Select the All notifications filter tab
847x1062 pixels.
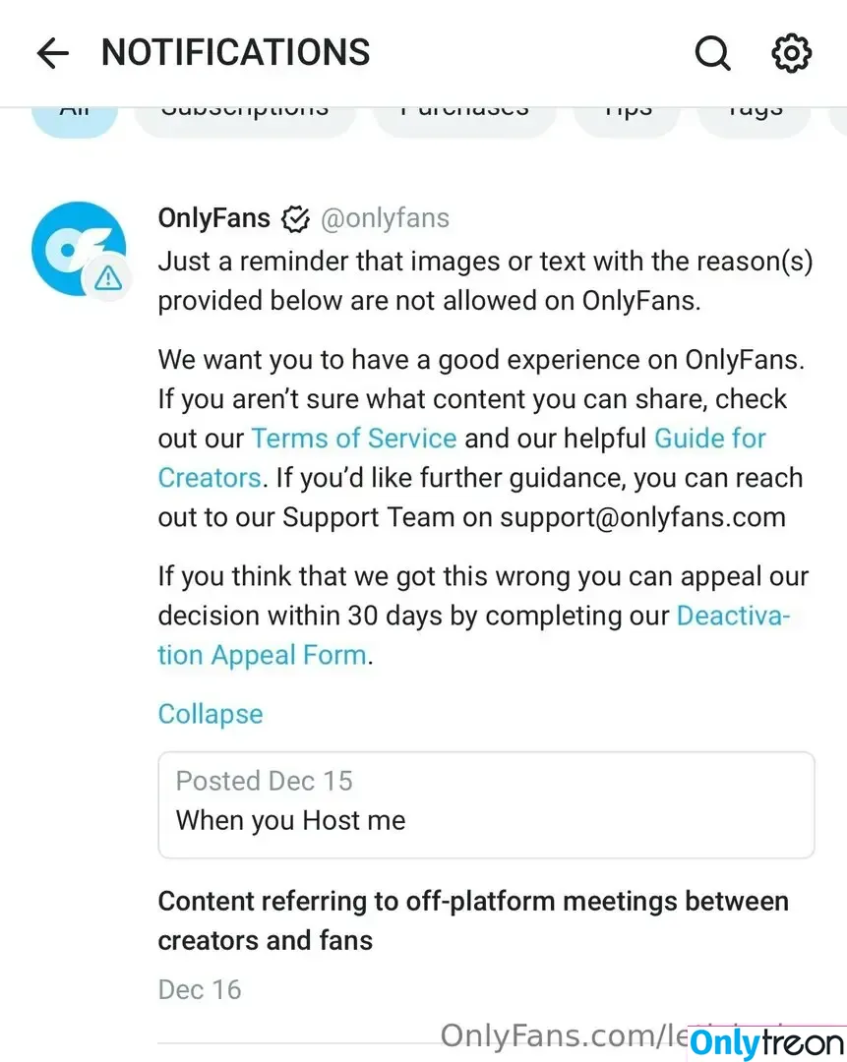click(75, 119)
